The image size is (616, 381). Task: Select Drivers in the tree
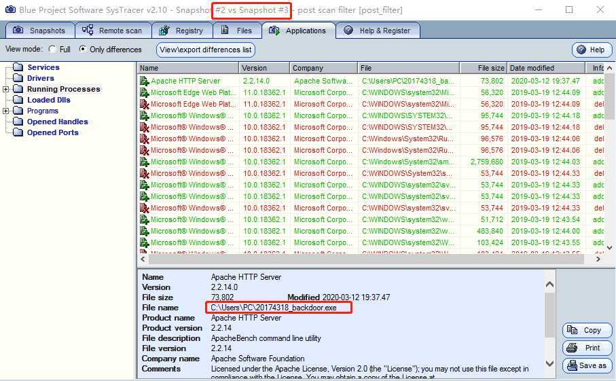click(x=41, y=78)
